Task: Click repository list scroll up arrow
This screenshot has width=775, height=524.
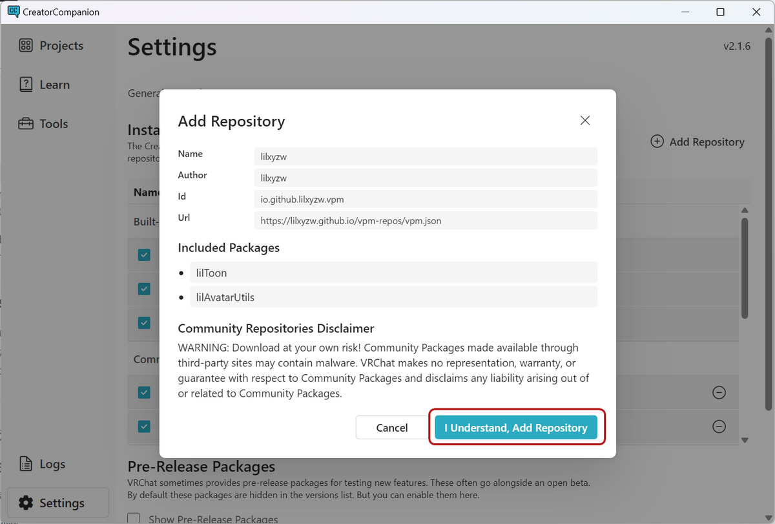Action: [x=745, y=210]
